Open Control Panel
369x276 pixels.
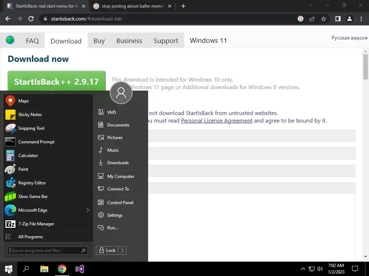pyautogui.click(x=120, y=203)
